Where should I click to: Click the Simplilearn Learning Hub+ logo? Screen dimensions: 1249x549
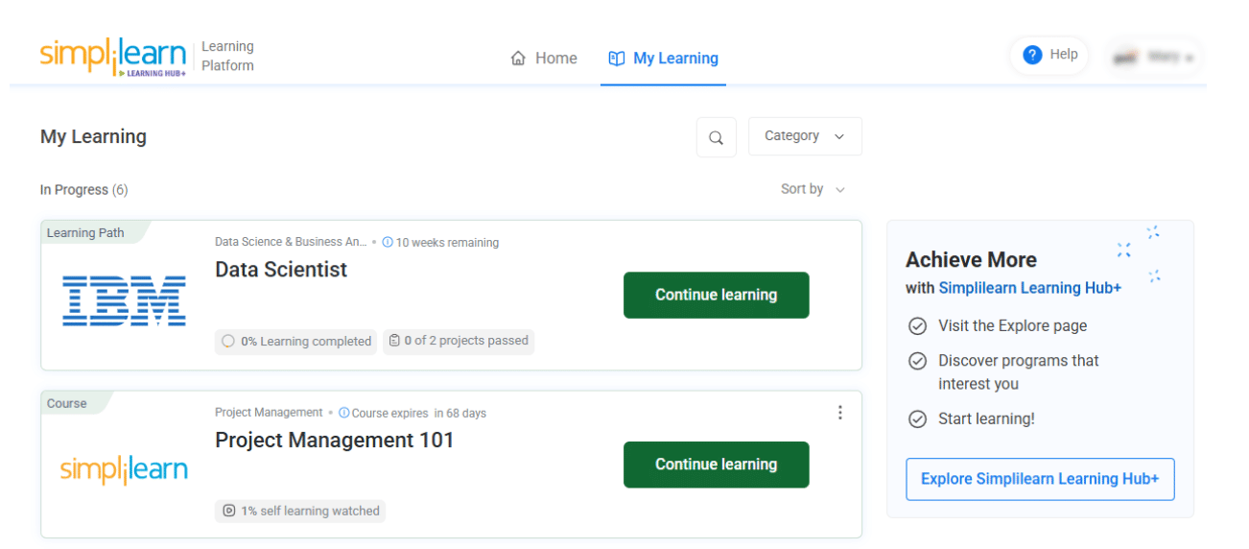[x=113, y=57]
